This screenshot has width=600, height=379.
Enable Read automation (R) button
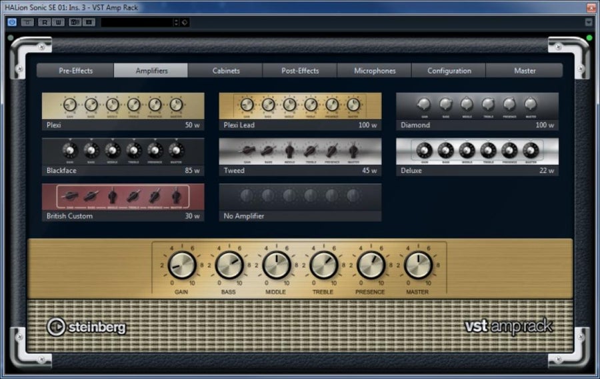coord(45,22)
